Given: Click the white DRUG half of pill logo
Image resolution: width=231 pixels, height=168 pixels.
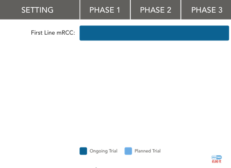Looking at the screenshot, I should (214, 157).
